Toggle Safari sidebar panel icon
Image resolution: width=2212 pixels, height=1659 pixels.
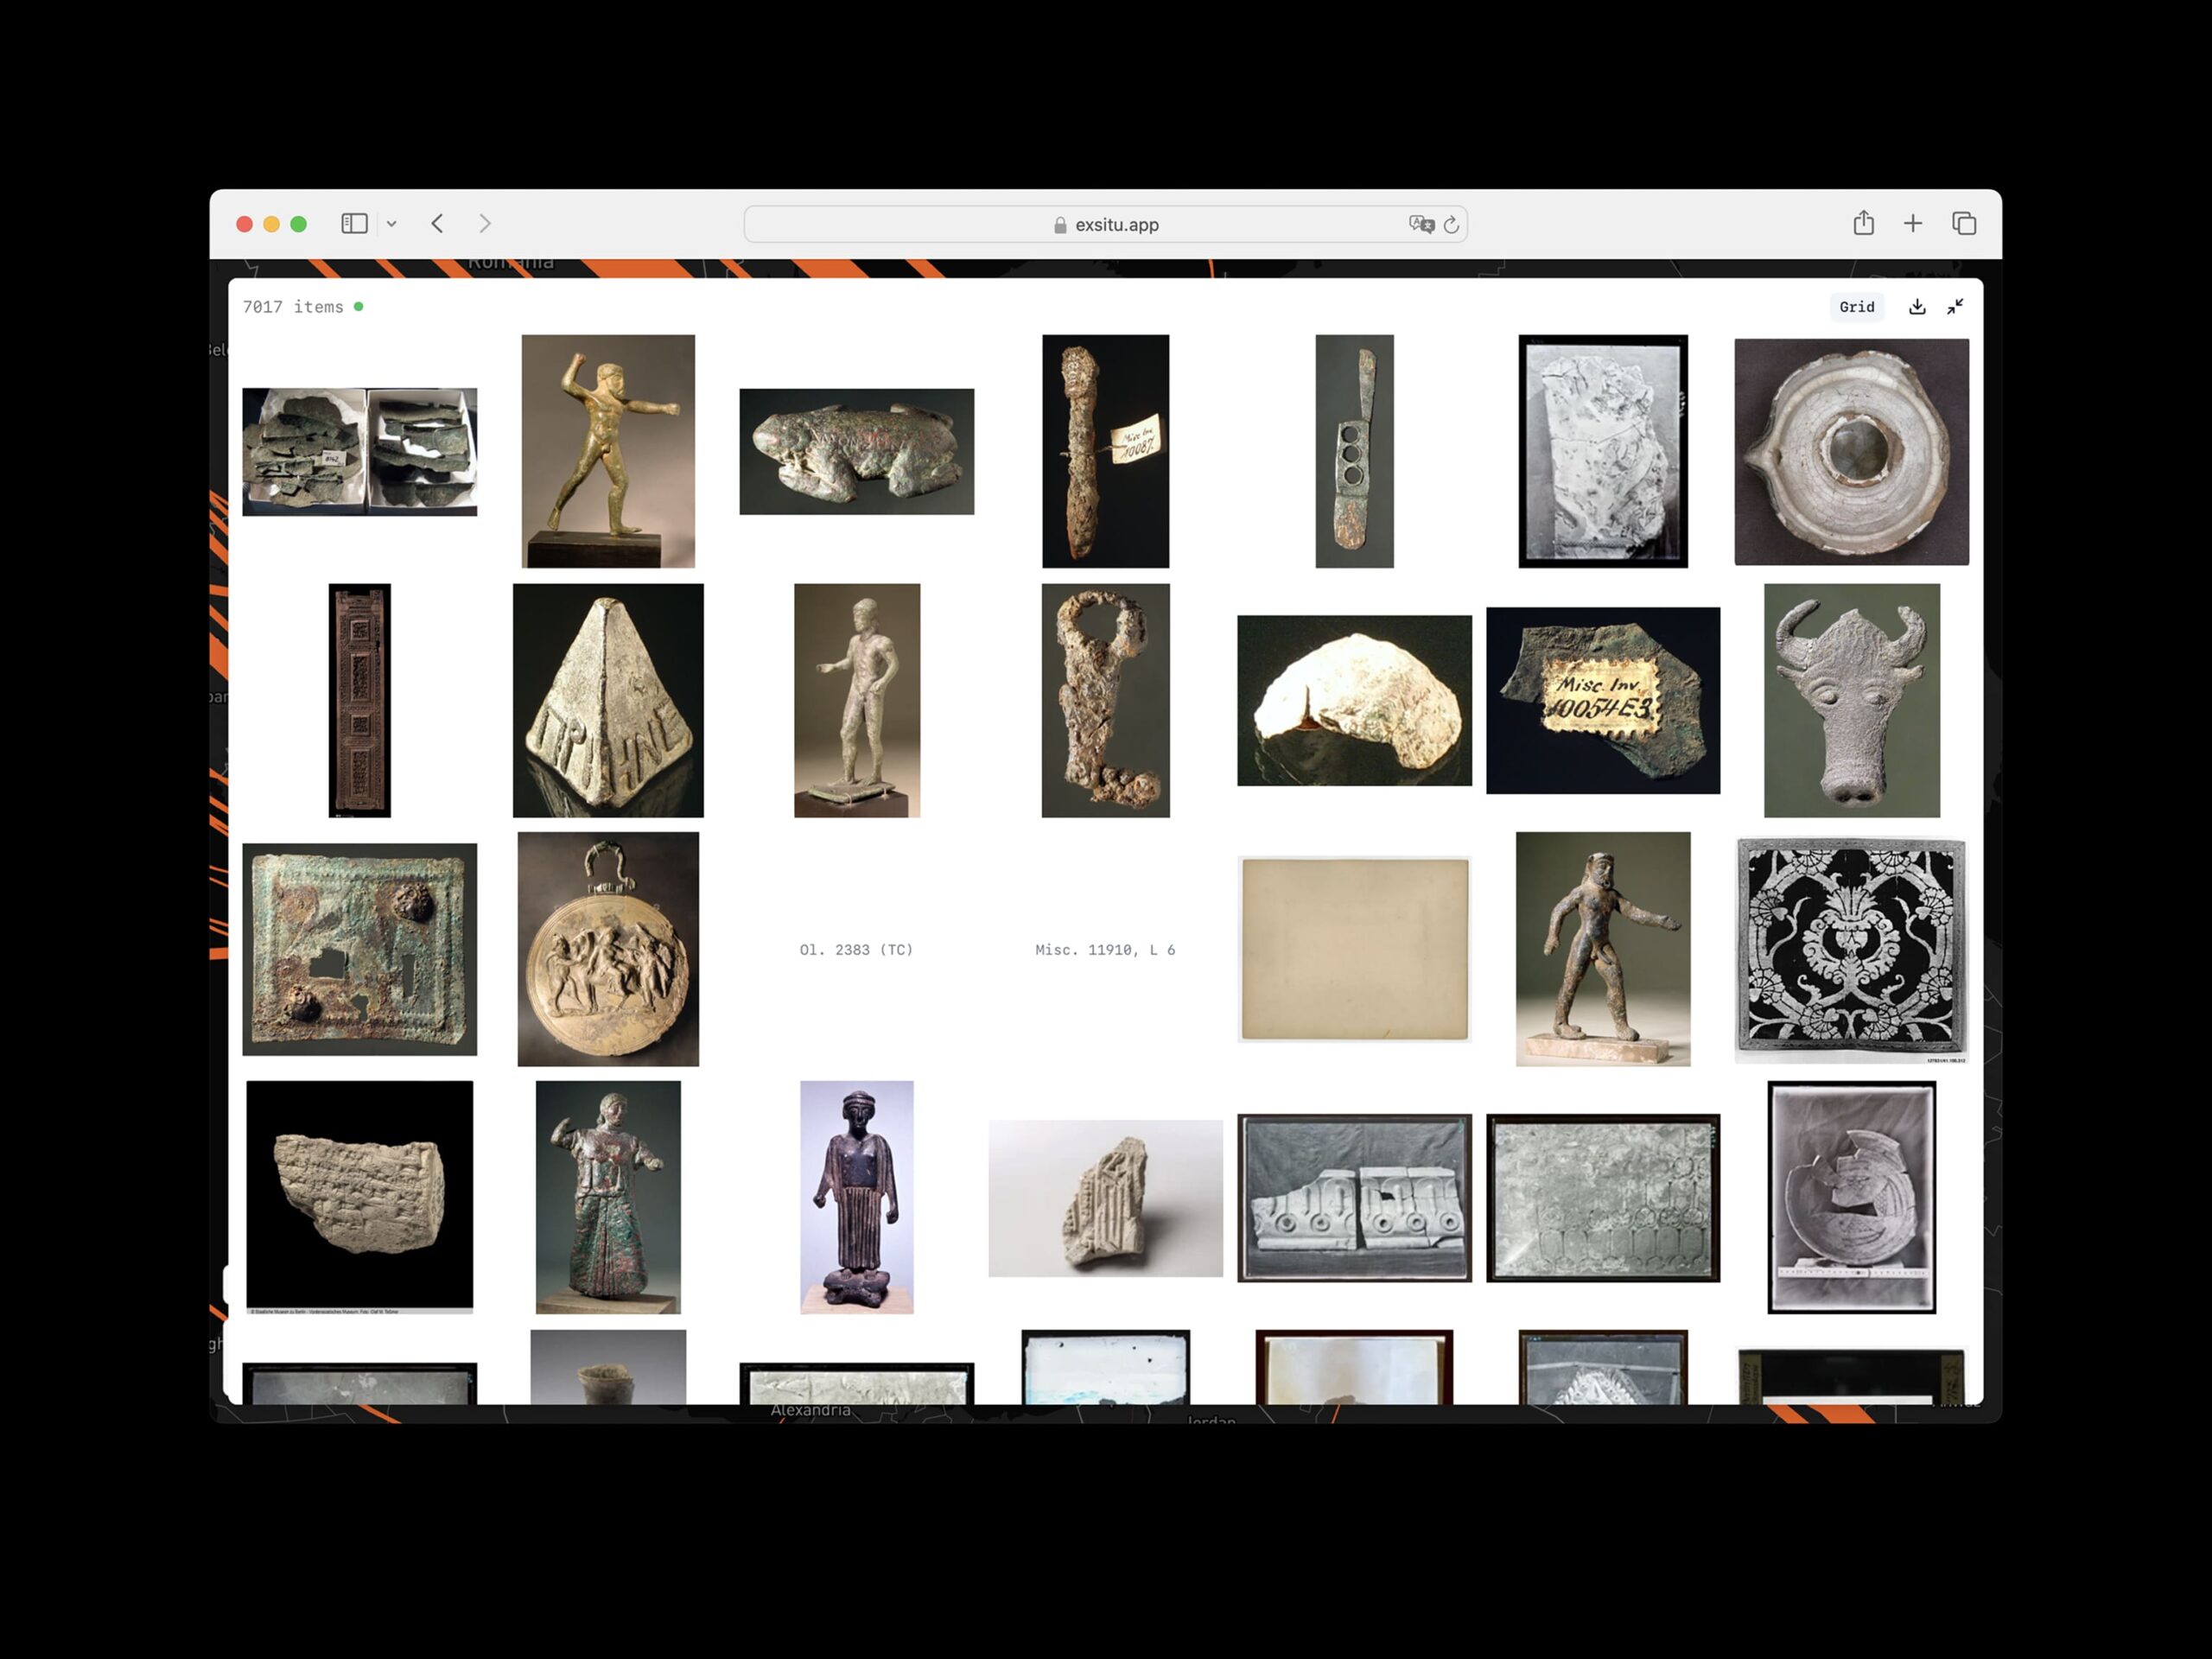(x=354, y=223)
